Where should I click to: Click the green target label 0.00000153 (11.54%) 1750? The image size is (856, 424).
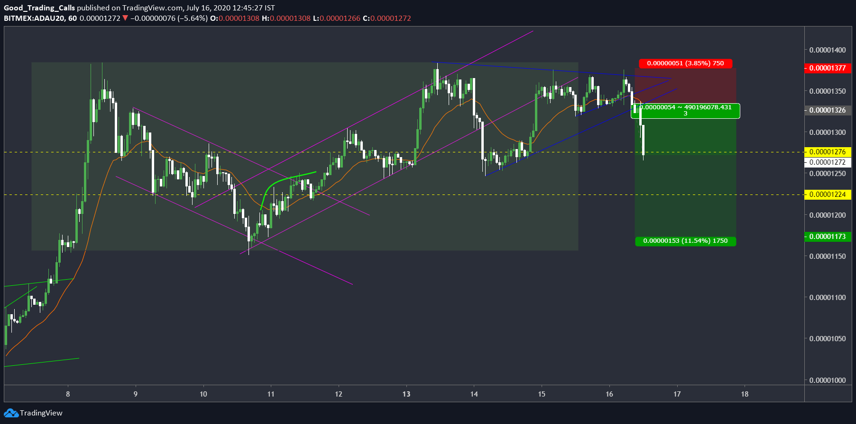coord(685,241)
